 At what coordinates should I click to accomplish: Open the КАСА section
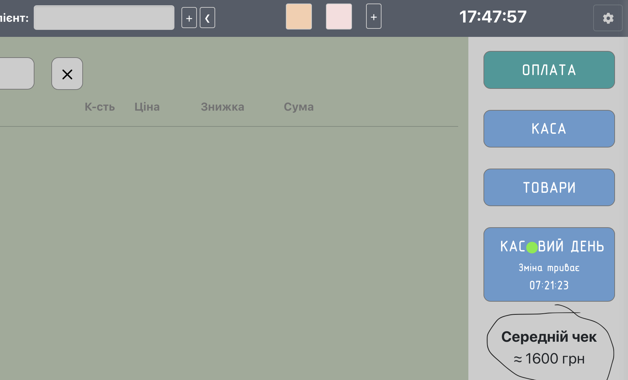[549, 129]
